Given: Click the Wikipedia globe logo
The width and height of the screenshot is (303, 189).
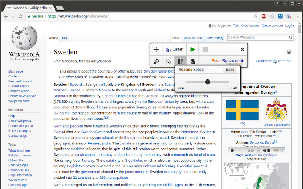Looking at the screenshot, I should click(24, 38).
